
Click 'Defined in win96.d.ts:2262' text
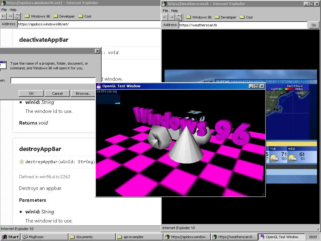(x=45, y=177)
